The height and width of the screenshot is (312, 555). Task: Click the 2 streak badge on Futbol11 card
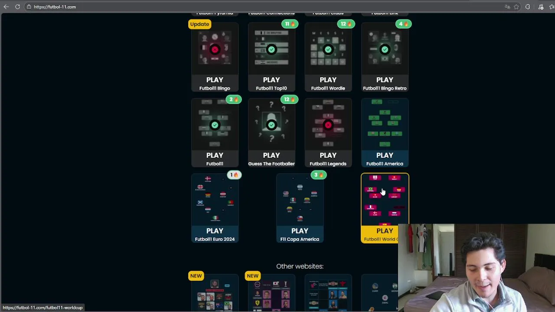coord(234,99)
